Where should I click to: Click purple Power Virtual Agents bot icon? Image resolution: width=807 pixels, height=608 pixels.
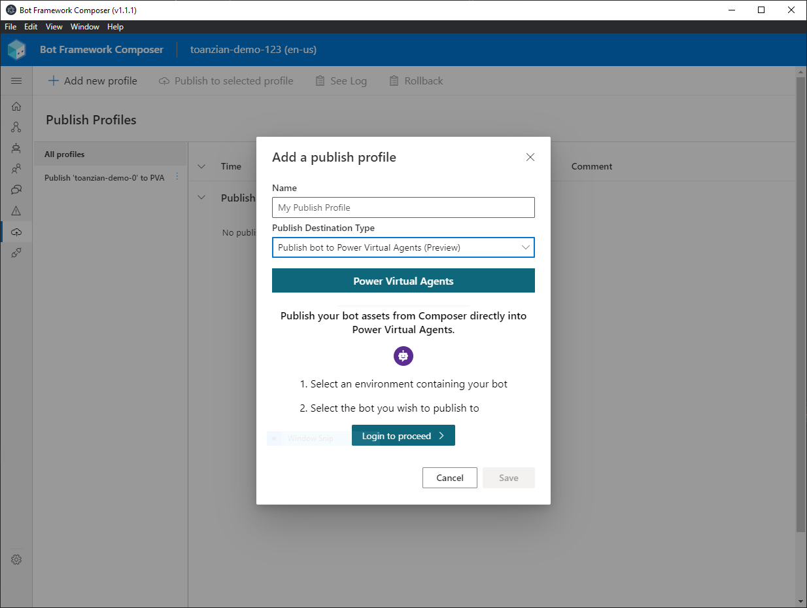coord(403,356)
